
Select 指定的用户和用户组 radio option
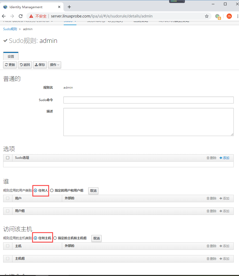52,191
